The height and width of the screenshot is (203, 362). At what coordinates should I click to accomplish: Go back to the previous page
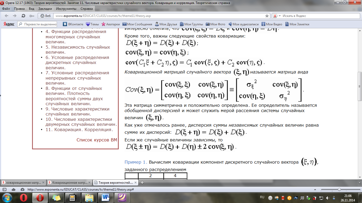pyautogui.click(x=7, y=16)
